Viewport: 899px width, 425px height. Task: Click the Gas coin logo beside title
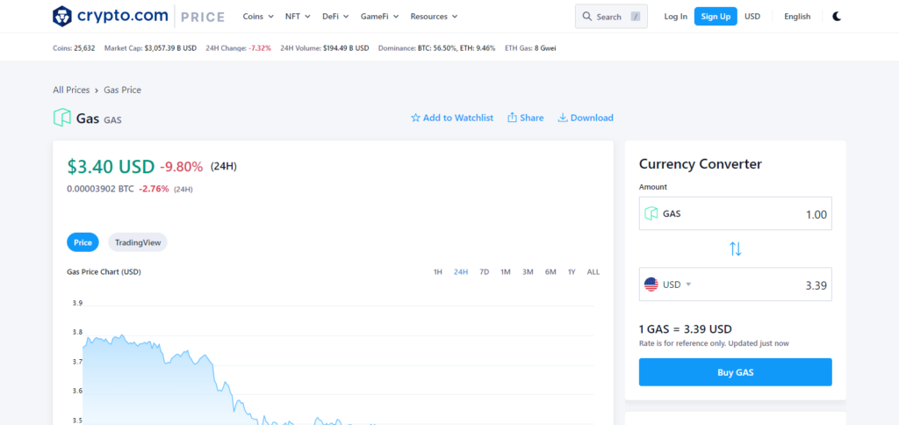point(62,118)
